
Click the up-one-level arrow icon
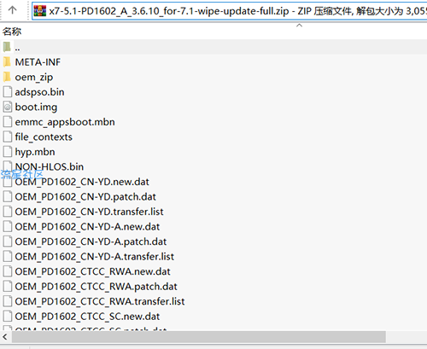(x=12, y=10)
